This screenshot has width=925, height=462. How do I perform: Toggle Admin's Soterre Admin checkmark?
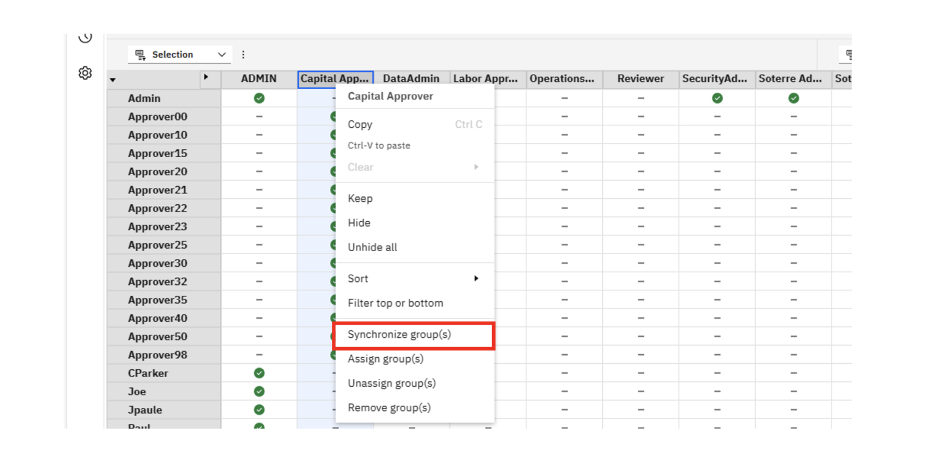coord(794,98)
